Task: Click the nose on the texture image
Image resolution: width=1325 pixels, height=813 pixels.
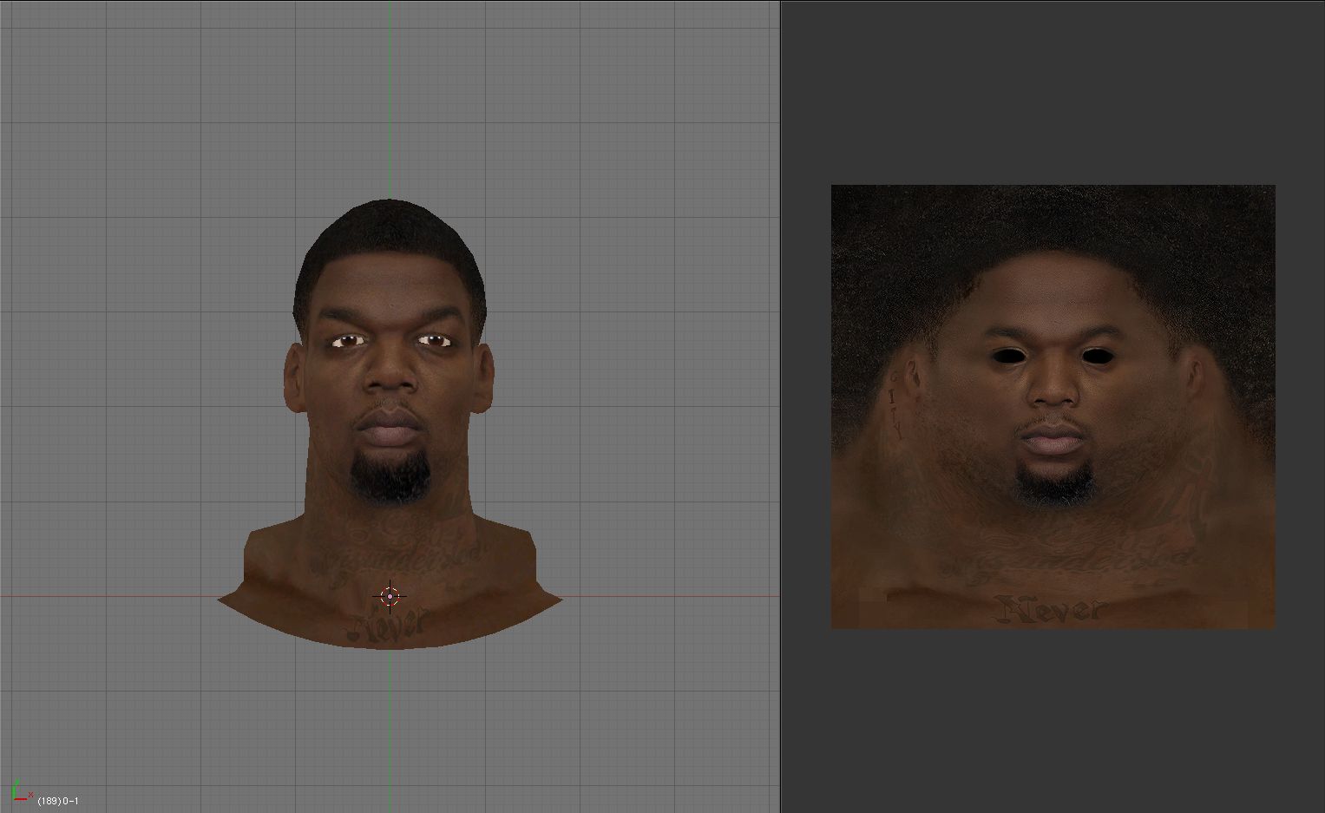Action: [x=1052, y=390]
